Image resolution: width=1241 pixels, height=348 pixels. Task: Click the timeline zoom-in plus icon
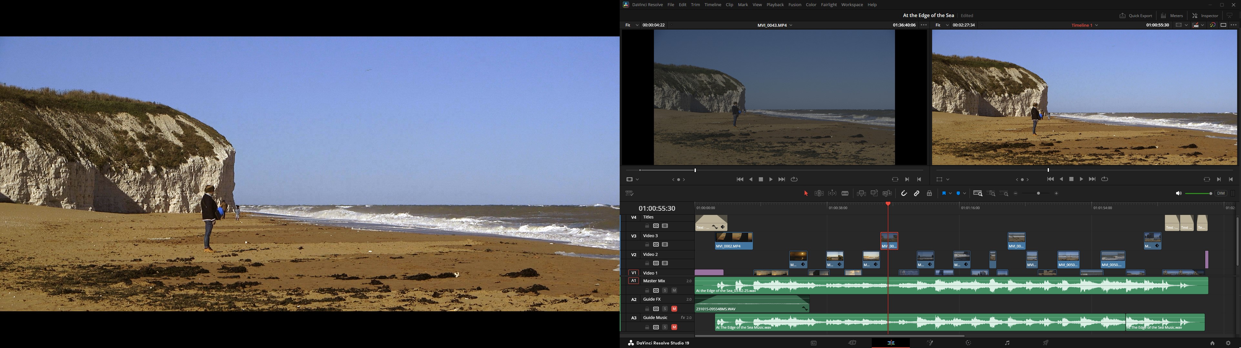pos(1056,193)
